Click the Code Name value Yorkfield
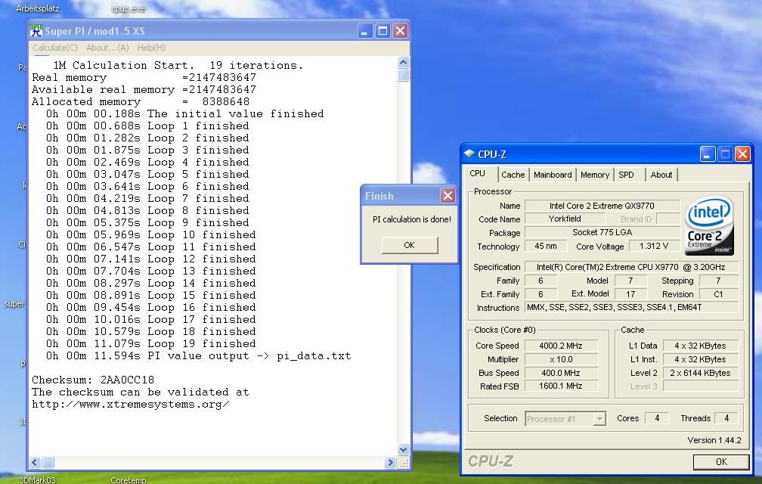The image size is (762, 484). pos(564,219)
